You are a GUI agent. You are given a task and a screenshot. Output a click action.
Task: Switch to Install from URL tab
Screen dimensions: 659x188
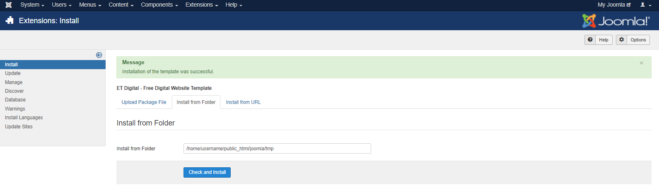coord(243,102)
